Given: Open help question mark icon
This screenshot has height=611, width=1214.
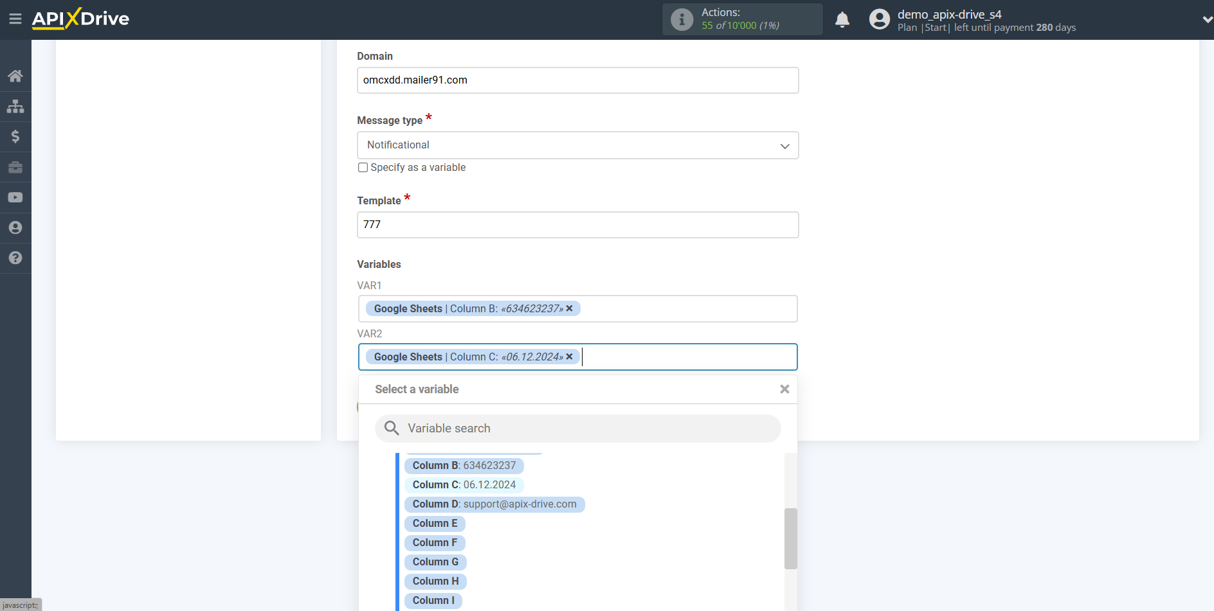Looking at the screenshot, I should (x=15, y=258).
